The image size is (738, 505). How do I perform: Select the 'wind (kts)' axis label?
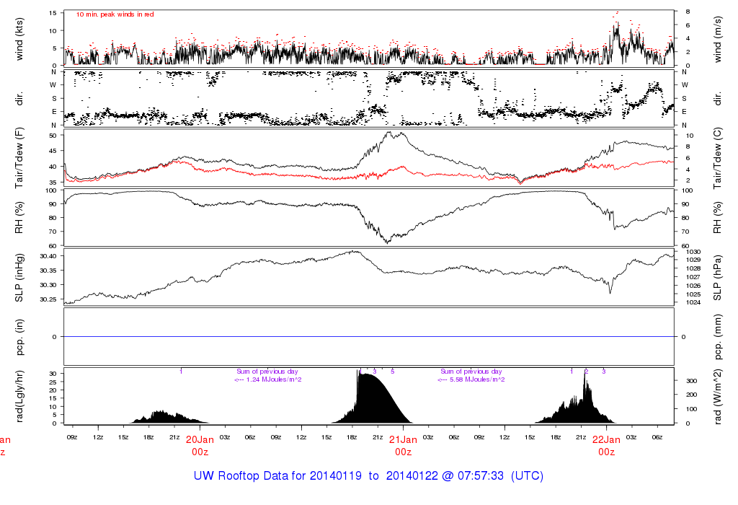pos(19,39)
